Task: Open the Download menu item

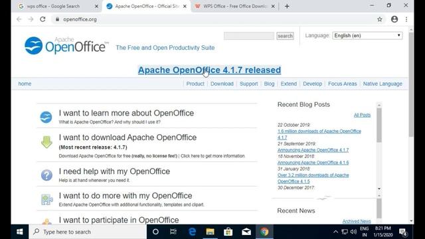Action: pos(222,84)
